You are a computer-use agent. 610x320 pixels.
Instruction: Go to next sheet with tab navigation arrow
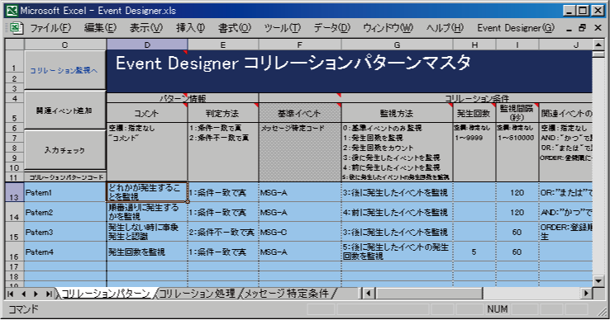coord(36,294)
